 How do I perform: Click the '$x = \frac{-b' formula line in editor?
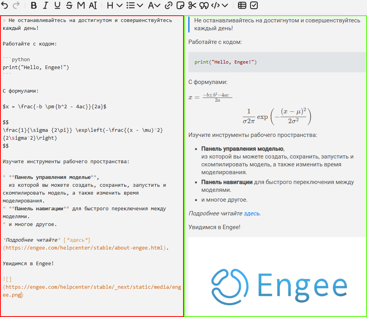point(54,107)
